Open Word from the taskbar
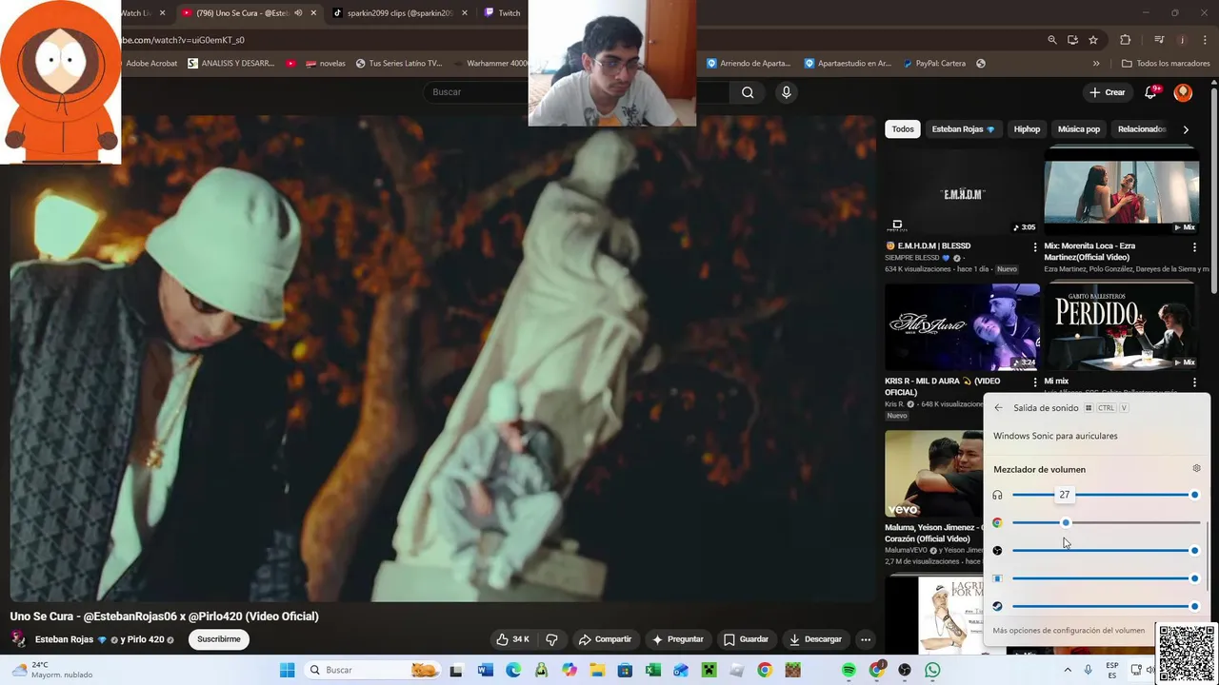 [485, 670]
